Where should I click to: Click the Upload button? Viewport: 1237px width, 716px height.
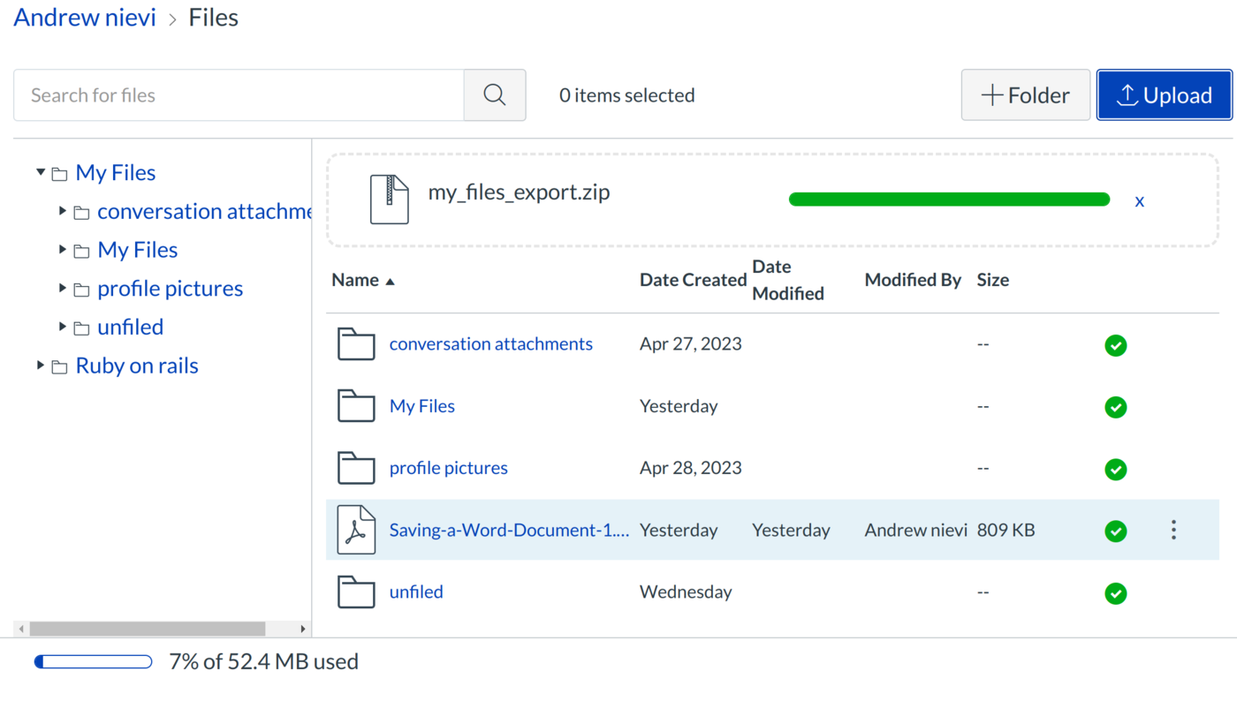pyautogui.click(x=1164, y=95)
